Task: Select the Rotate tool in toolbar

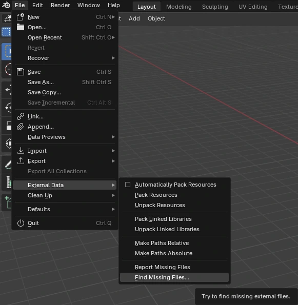Action: coord(7,108)
